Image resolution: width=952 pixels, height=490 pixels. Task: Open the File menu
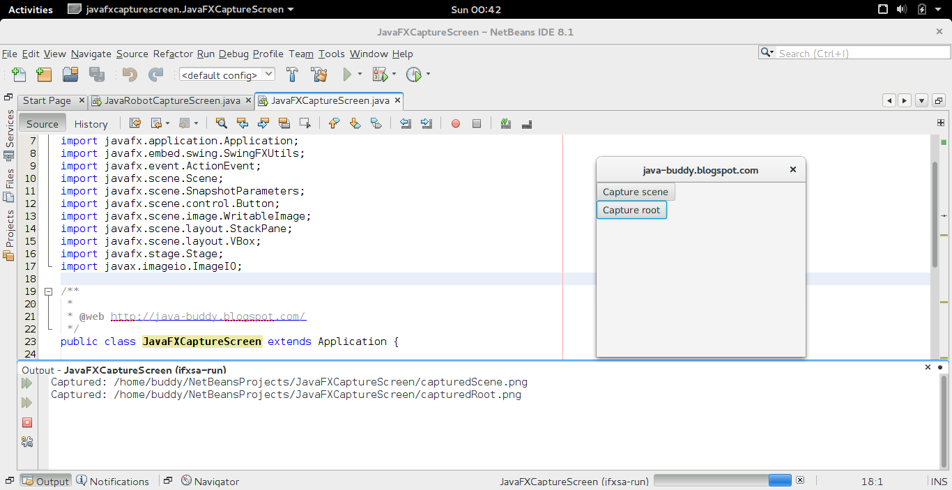coord(10,54)
